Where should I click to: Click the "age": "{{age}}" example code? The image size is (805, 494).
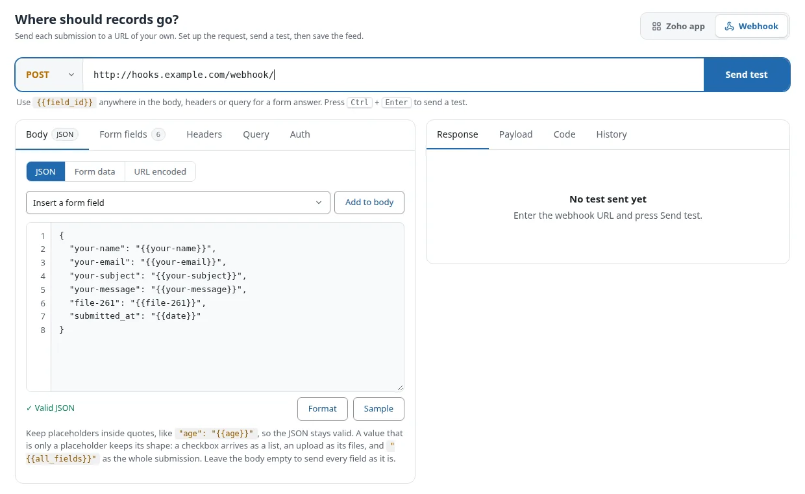216,434
